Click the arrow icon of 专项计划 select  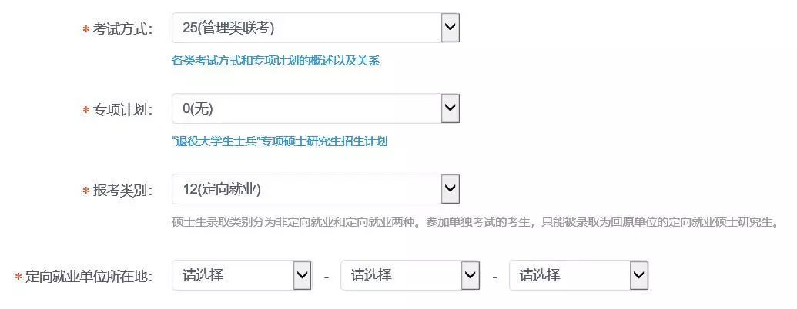pos(450,109)
